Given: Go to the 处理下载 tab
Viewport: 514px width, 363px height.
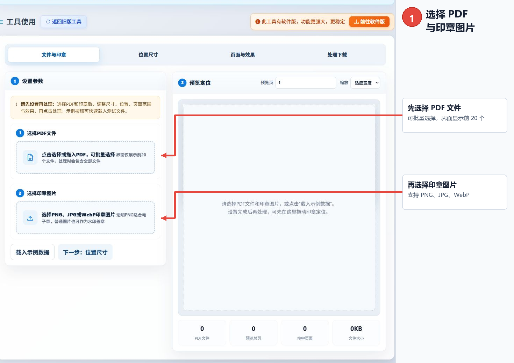Looking at the screenshot, I should (x=337, y=55).
